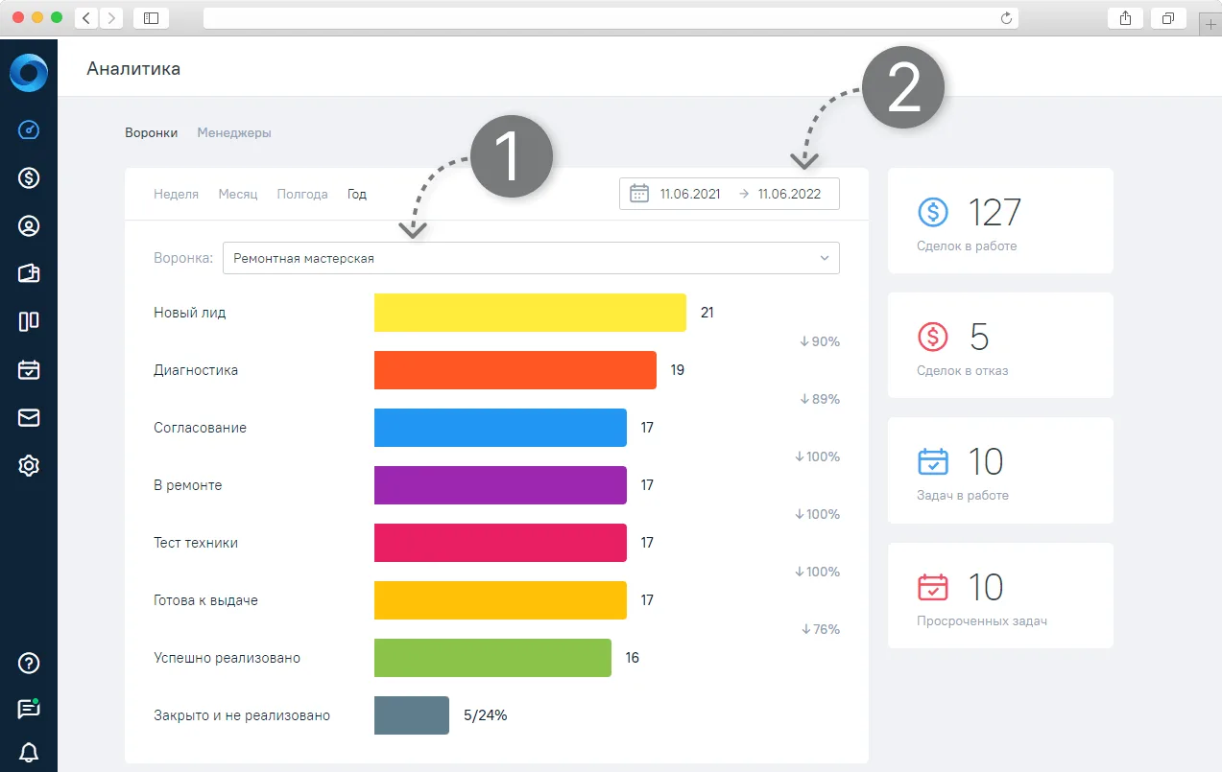Screen dimensions: 1222x772
Task: Select the Полгода period filter
Action: tap(302, 194)
